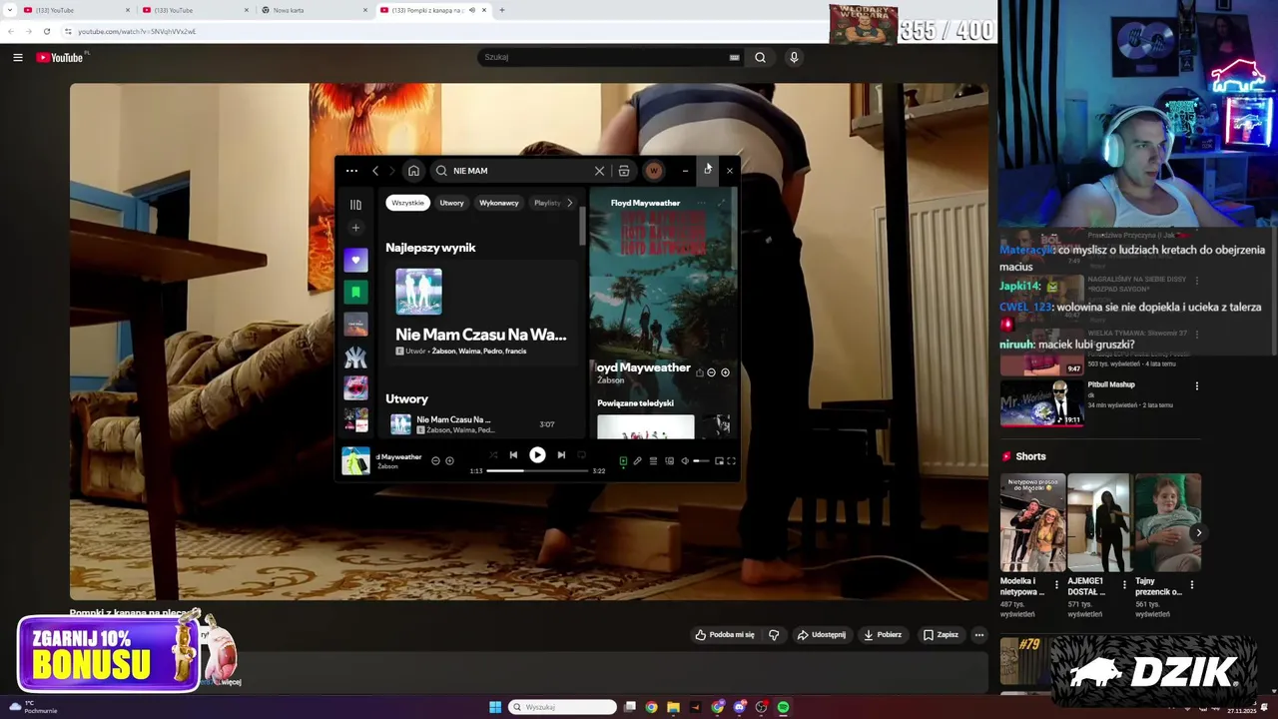Open Your Episodes green bookmark tile

coord(355,293)
